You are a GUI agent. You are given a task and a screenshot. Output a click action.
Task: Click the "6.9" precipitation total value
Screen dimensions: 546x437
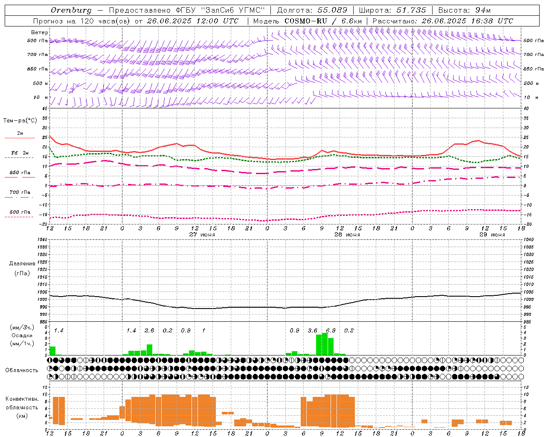coord(331,331)
